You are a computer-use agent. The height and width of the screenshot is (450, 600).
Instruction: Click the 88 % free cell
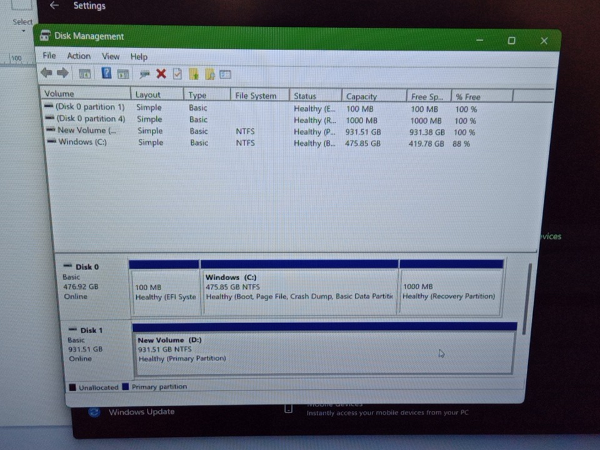tap(461, 144)
